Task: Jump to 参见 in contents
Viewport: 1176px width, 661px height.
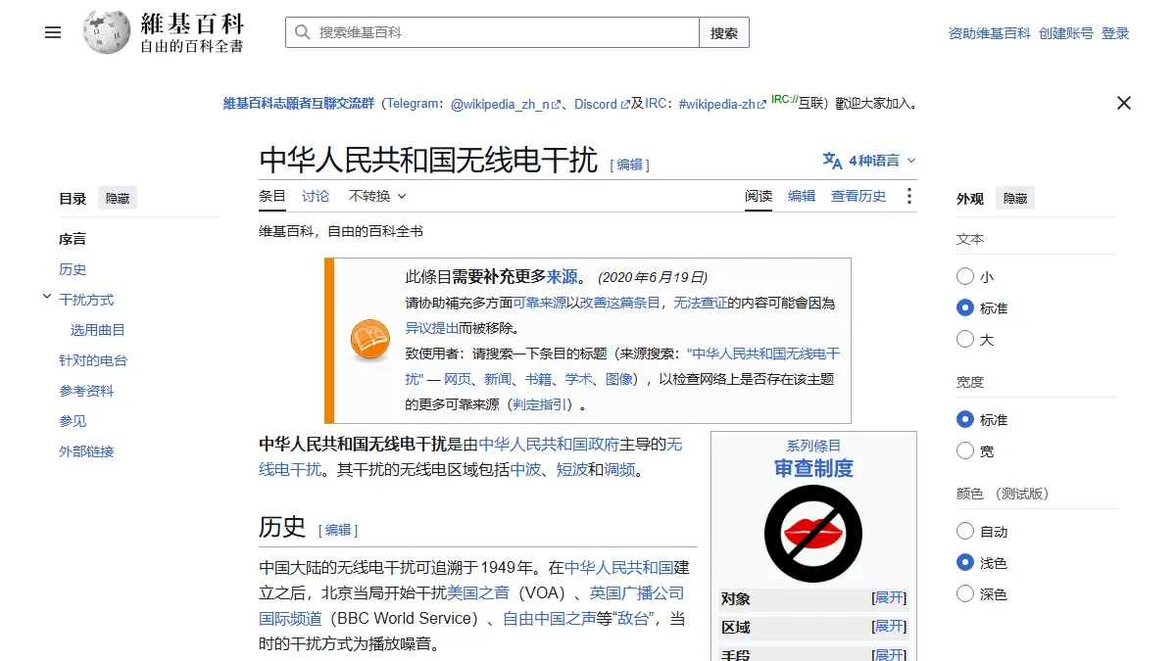Action: tap(73, 421)
